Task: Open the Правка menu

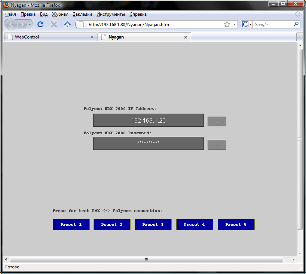Action: [28, 14]
